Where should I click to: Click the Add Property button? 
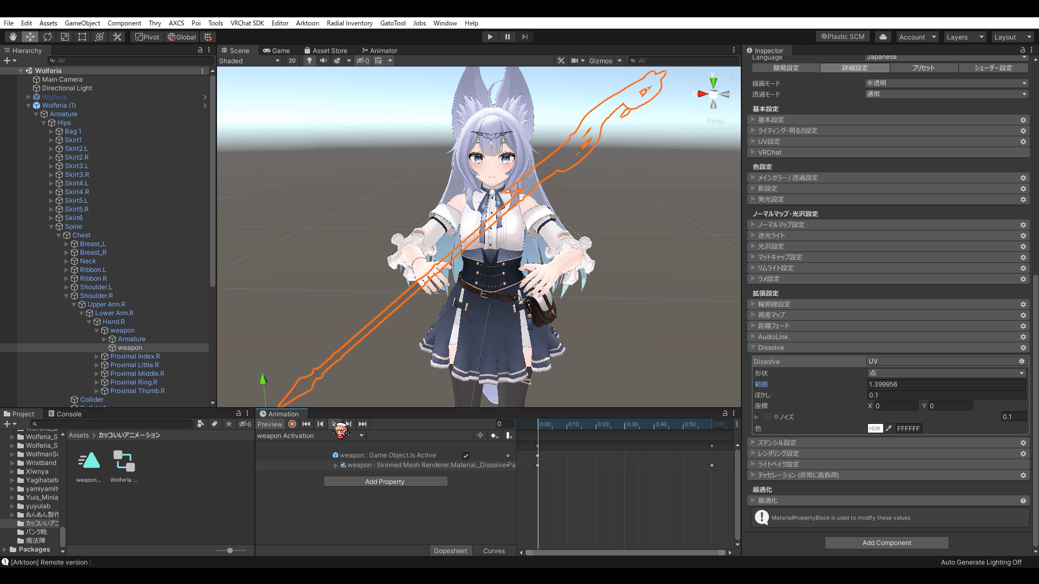[385, 481]
